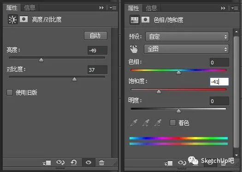This screenshot has width=242, height=172.
Task: Collapse the Brightness/Contrast panel with the double-arrow icon
Action: click(101, 7)
